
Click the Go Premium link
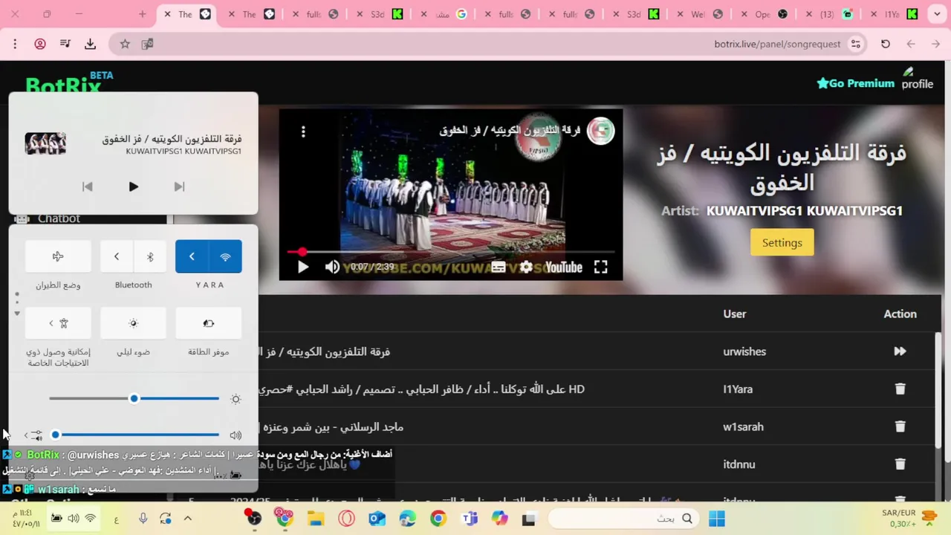[855, 83]
